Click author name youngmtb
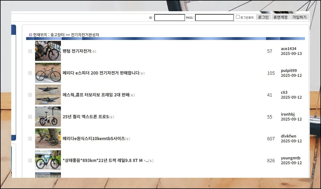321x189 pixels. point(291,158)
